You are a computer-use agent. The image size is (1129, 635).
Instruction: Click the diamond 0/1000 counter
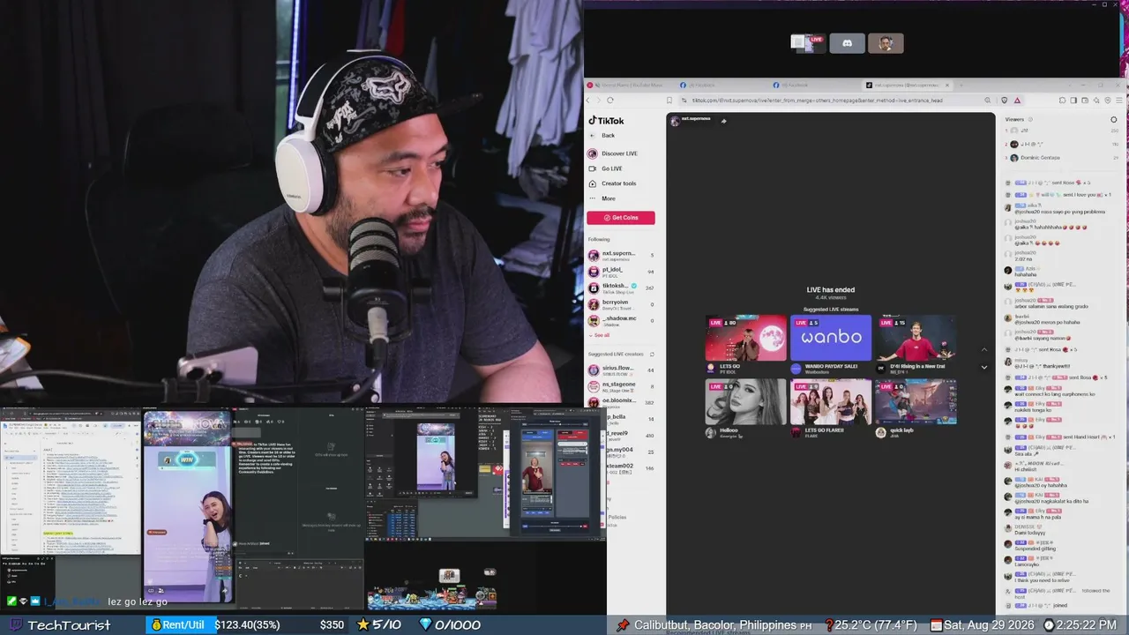pos(450,625)
